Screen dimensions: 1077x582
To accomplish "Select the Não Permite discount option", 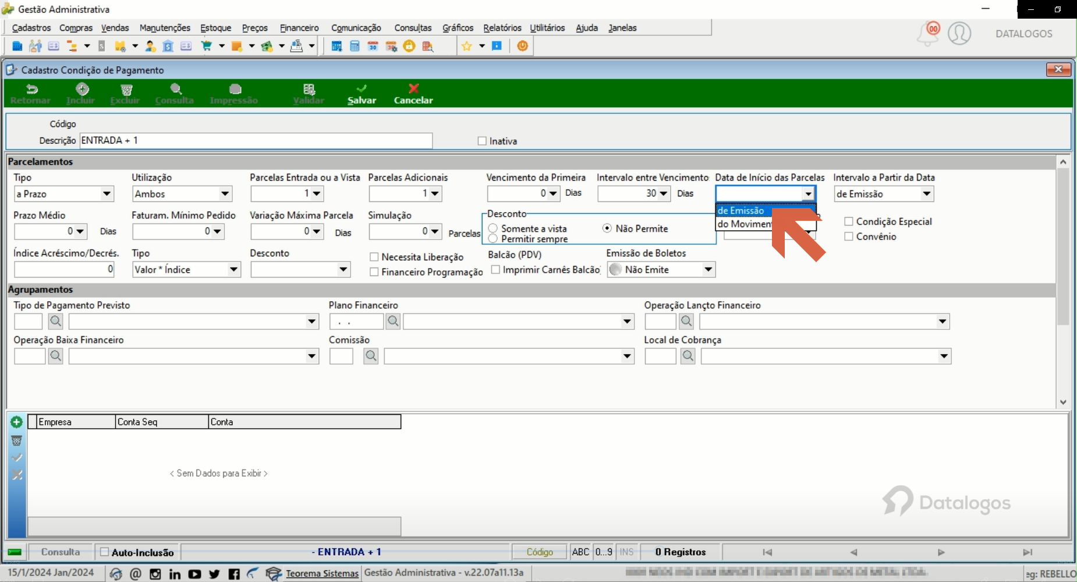I will [x=607, y=228].
